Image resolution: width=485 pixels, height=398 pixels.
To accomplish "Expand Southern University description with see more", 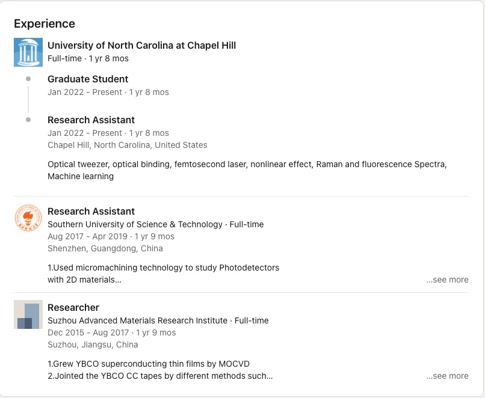I will pyautogui.click(x=447, y=280).
